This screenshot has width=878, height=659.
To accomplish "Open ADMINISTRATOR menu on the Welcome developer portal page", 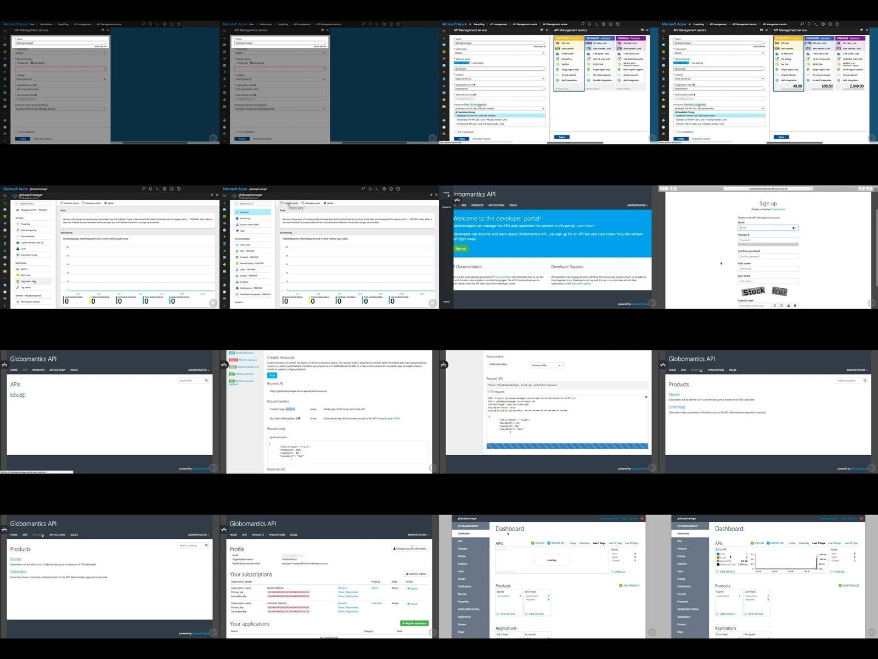I will tap(637, 205).
